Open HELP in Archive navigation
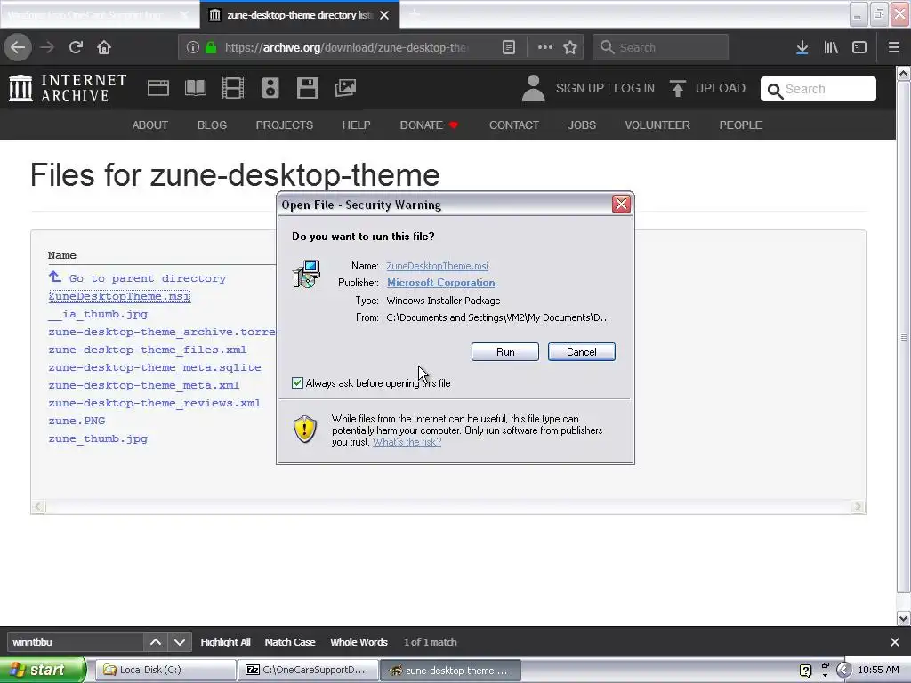Viewport: 911px width, 683px height. point(356,125)
